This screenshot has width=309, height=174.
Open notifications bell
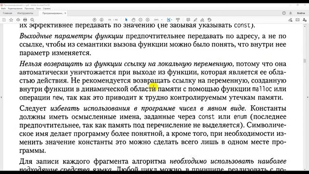coord(291,13)
